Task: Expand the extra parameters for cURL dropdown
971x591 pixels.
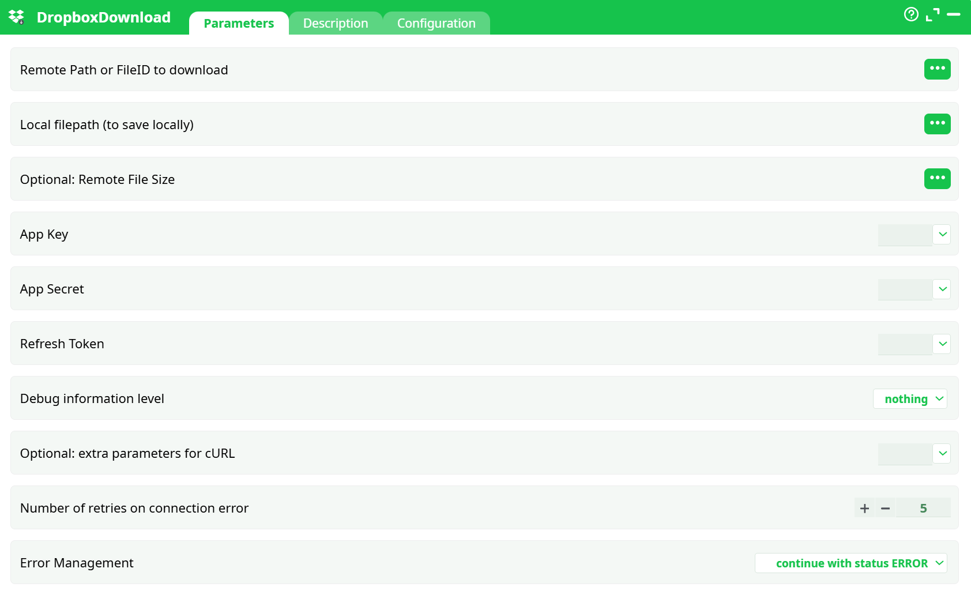Action: (x=941, y=453)
